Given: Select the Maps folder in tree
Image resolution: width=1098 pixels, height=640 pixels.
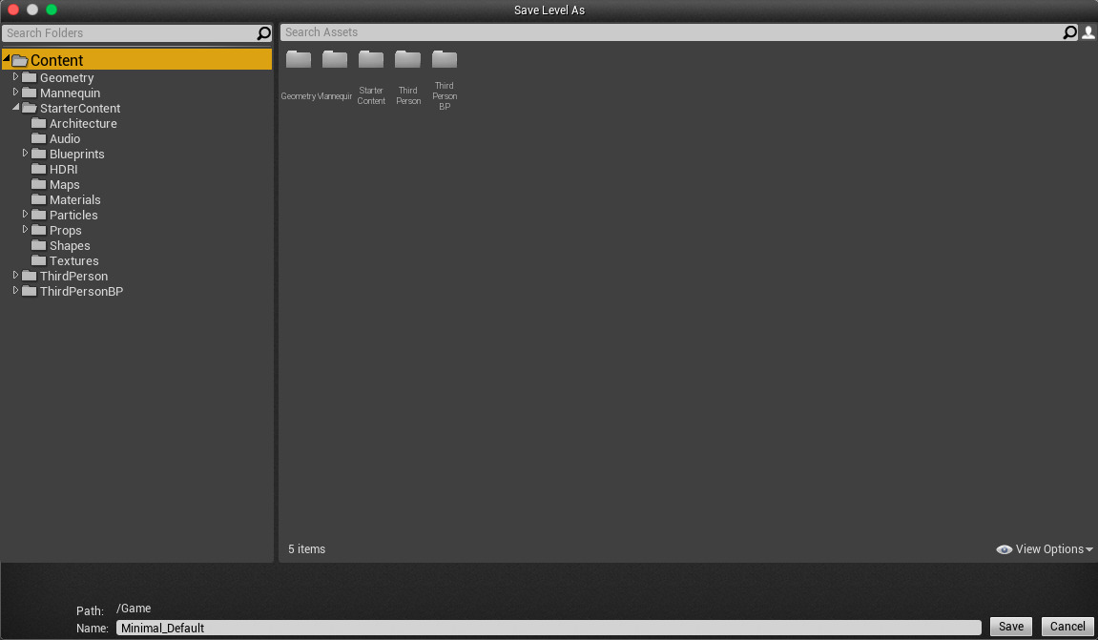Looking at the screenshot, I should coord(64,185).
